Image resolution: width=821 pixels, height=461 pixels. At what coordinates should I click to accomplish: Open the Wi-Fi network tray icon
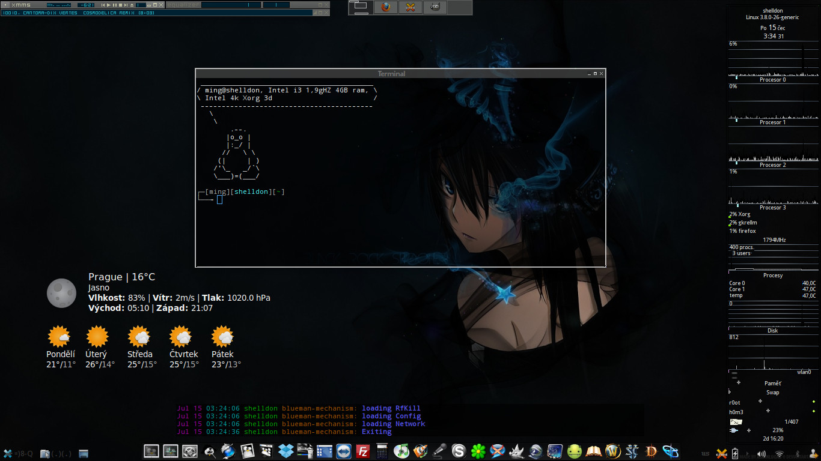click(780, 454)
